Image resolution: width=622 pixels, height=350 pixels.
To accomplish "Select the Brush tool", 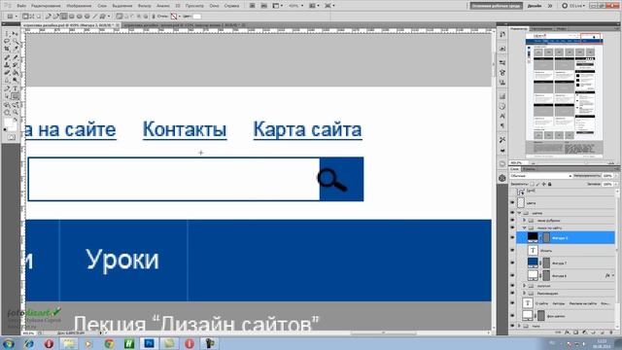I will tap(16, 57).
